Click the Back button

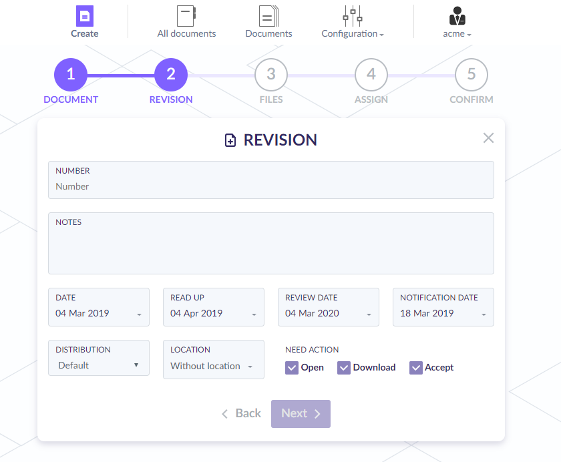(x=242, y=413)
